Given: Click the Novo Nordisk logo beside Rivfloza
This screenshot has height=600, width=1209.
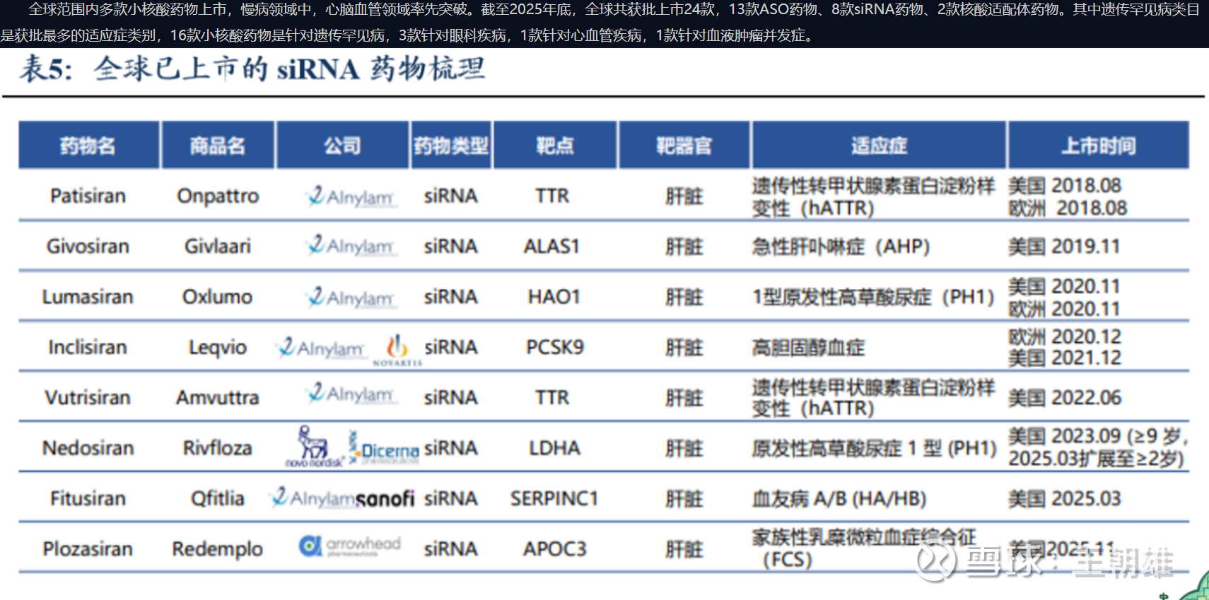Looking at the screenshot, I should 314,447.
